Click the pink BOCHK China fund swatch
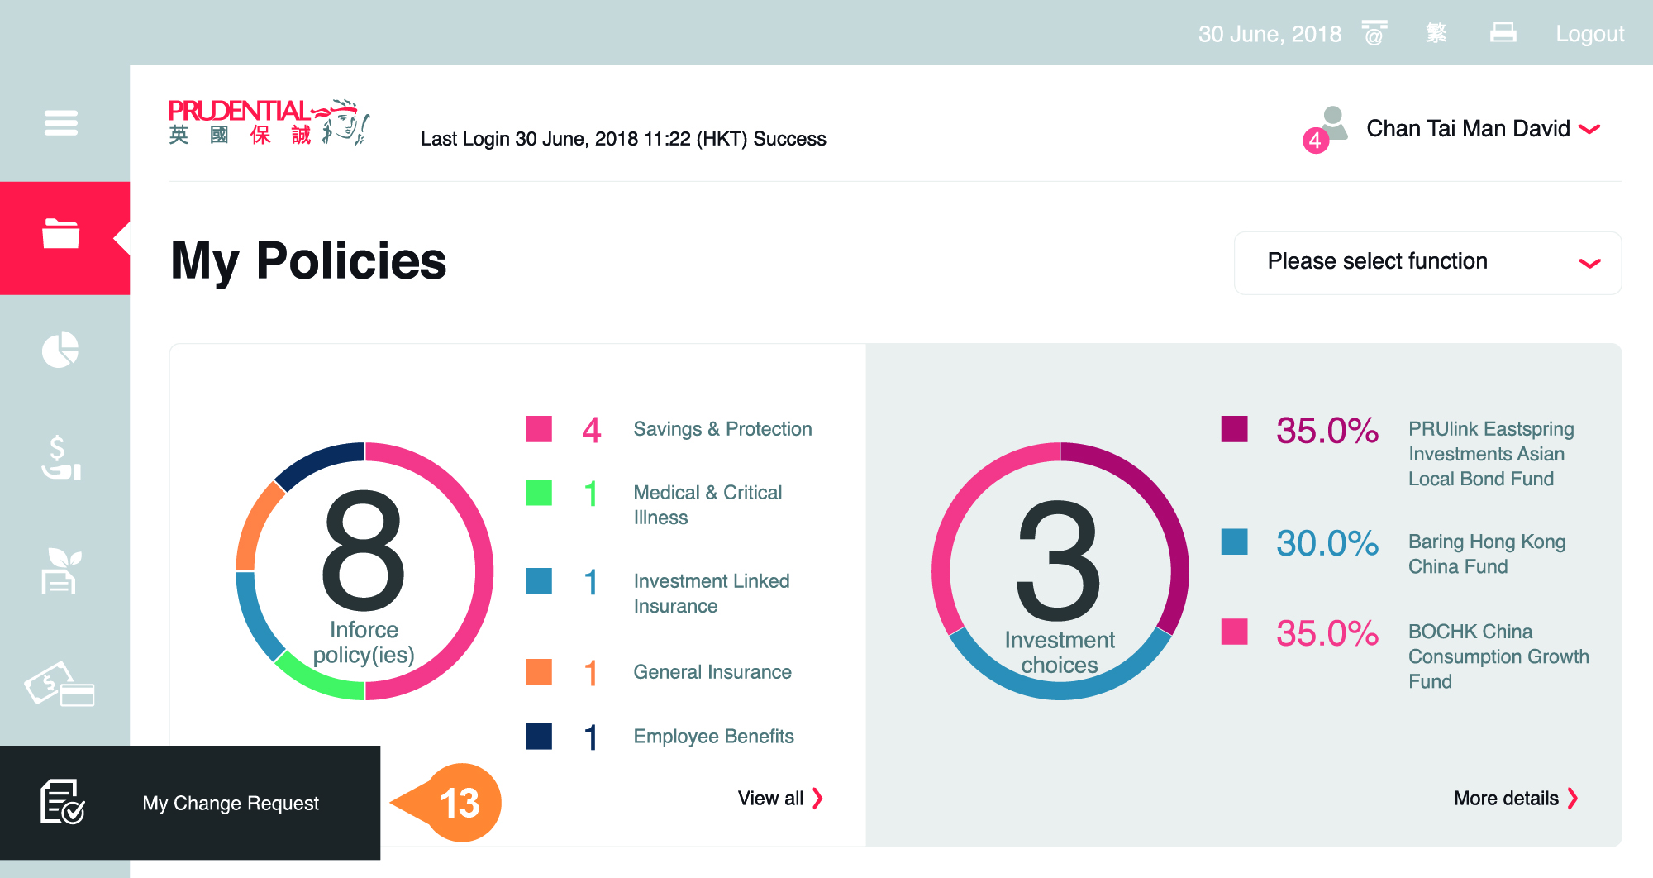This screenshot has width=1653, height=878. tap(1235, 632)
